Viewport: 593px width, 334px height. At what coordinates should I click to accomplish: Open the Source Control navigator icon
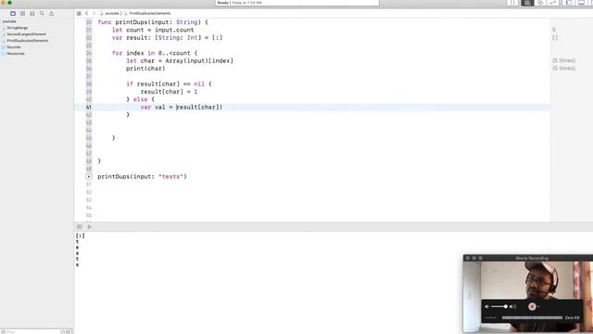coord(22,14)
